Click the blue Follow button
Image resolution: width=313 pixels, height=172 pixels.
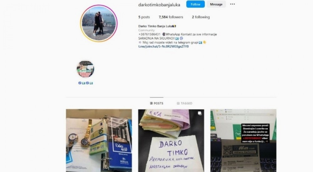coord(195,4)
